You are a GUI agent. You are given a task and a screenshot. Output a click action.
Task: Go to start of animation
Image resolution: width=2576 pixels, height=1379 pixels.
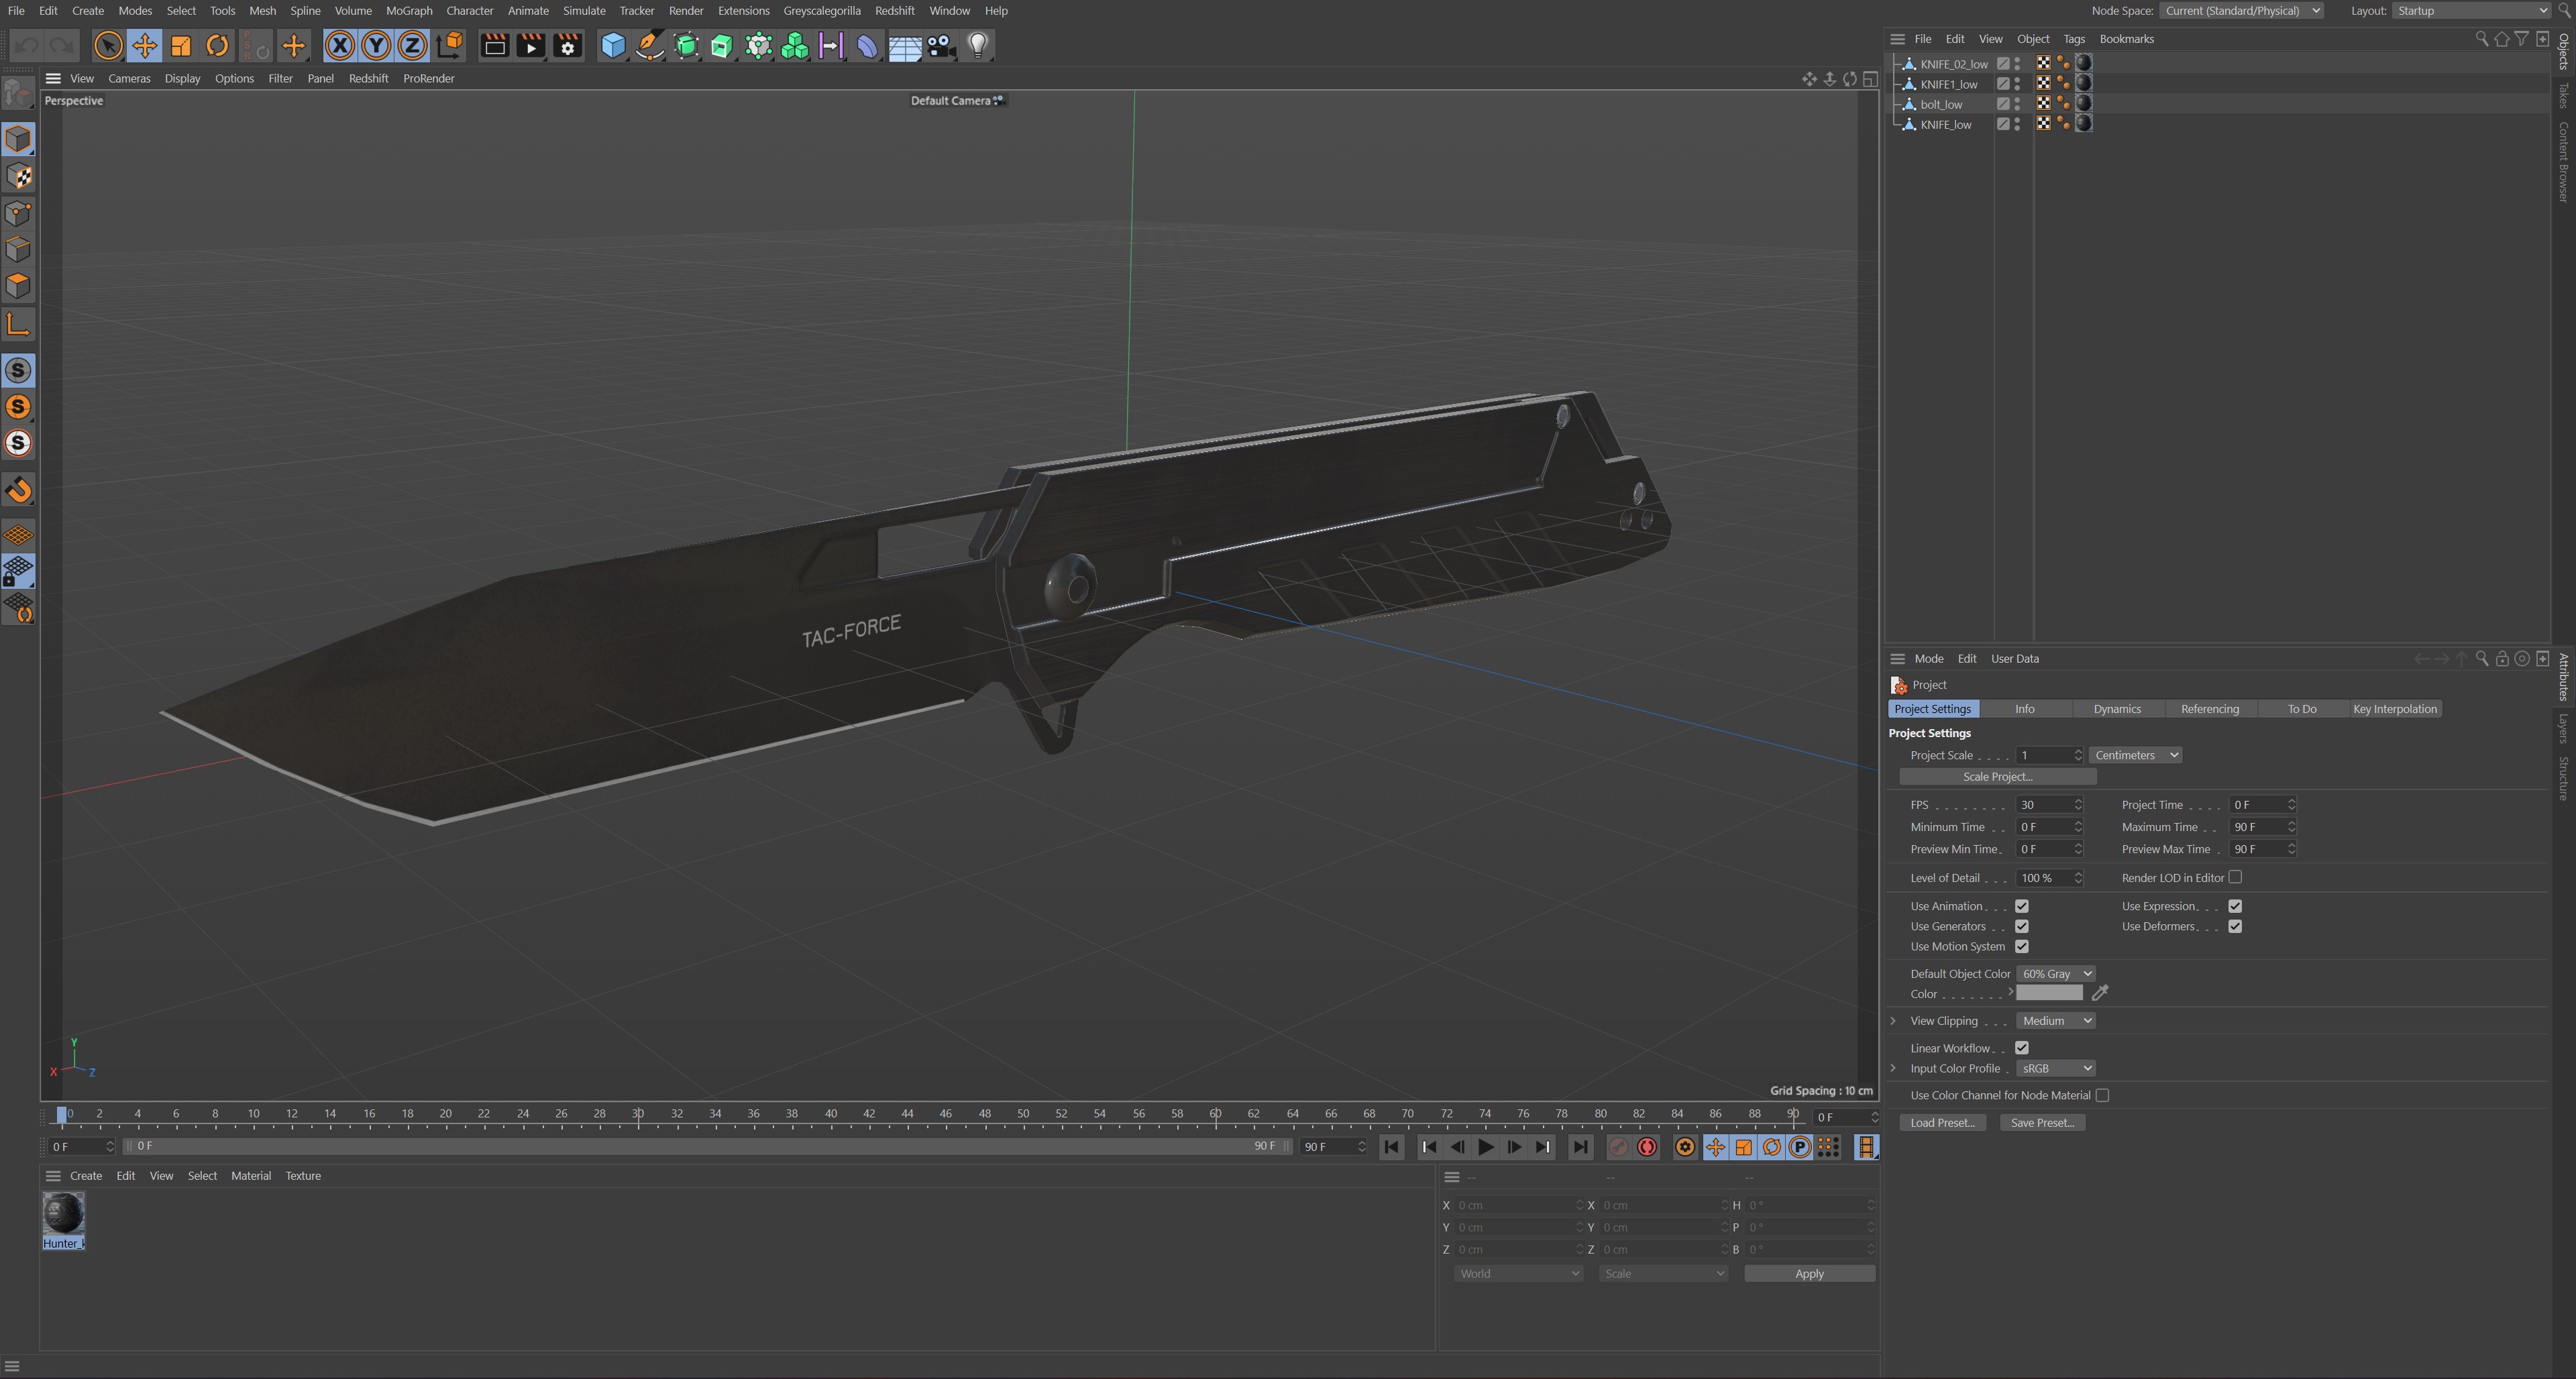[1391, 1147]
